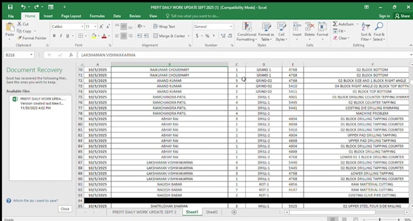Toggle Align Right
Image resolution: width=413 pixels, height=221 pixels.
click(x=130, y=36)
